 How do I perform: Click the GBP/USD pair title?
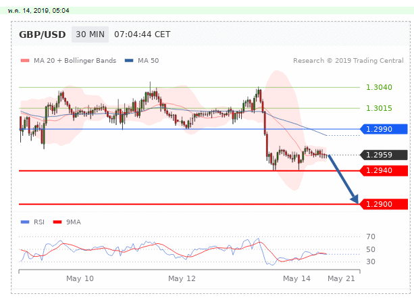43,34
